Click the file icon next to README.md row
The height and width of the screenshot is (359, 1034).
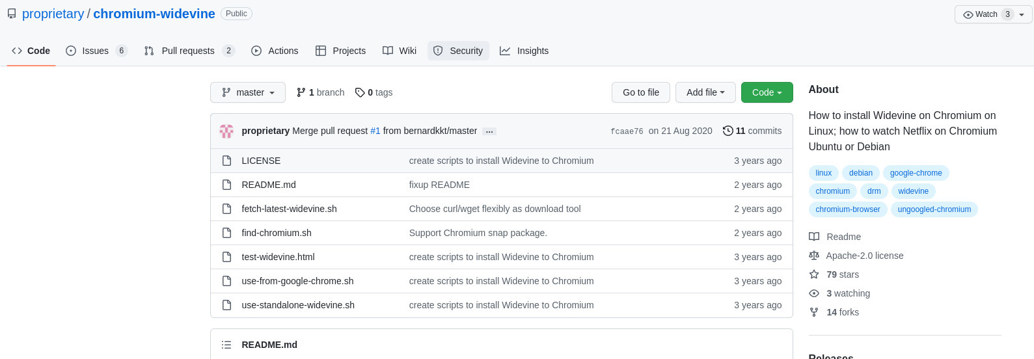226,185
